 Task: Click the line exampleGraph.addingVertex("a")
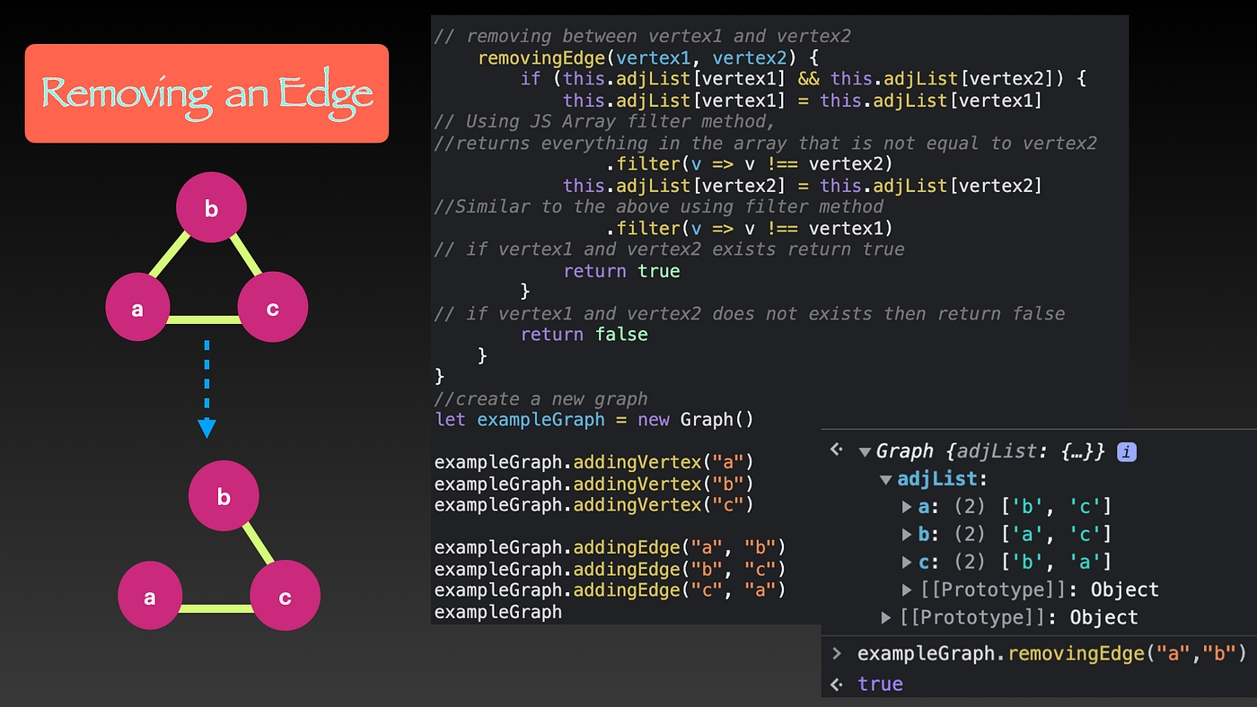pos(593,462)
